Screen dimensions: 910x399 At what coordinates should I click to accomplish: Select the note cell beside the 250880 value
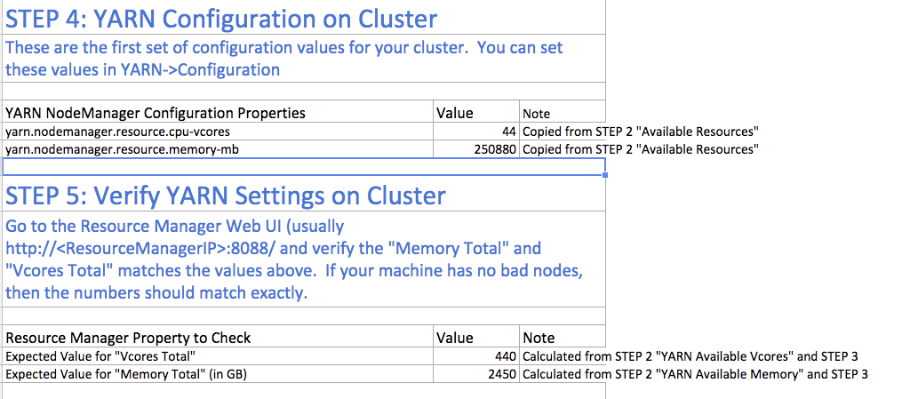click(640, 149)
